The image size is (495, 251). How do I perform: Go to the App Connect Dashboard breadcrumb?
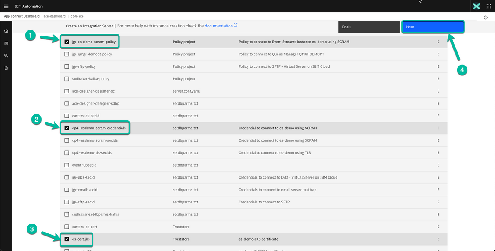coord(21,16)
